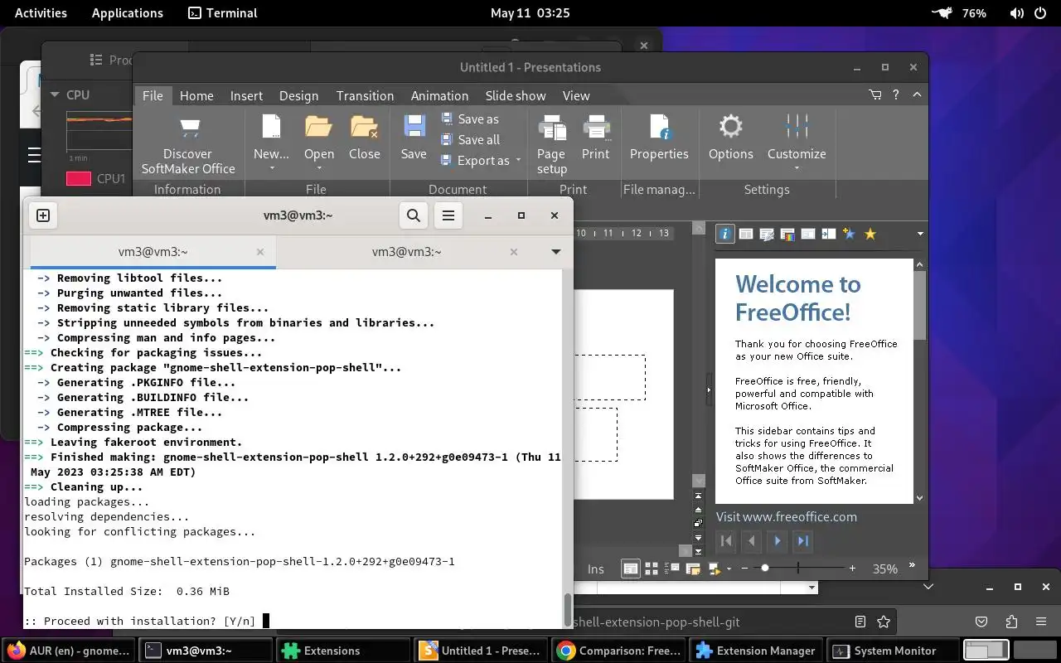Click the terminal search icon

pyautogui.click(x=413, y=215)
